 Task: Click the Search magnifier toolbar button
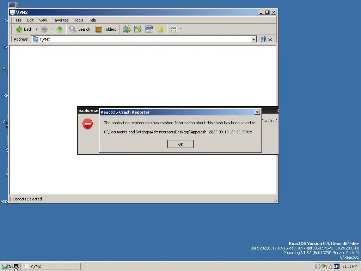pyautogui.click(x=80, y=29)
